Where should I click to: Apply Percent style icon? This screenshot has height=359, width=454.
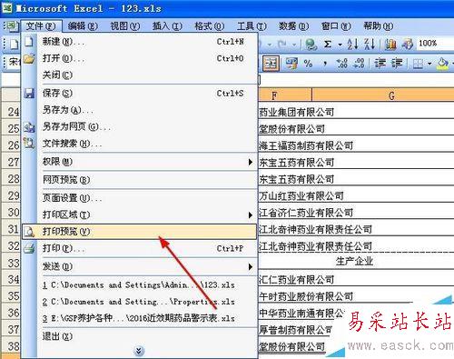click(x=308, y=64)
